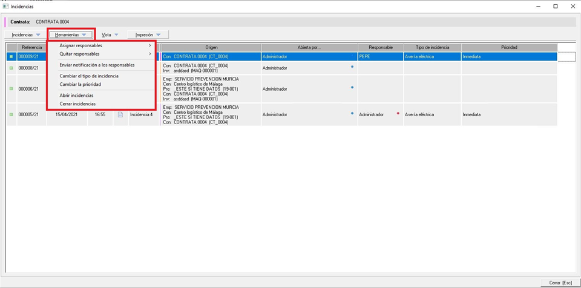Click the red dot beside Administrador responsable
This screenshot has height=288, width=581.
pyautogui.click(x=398, y=113)
